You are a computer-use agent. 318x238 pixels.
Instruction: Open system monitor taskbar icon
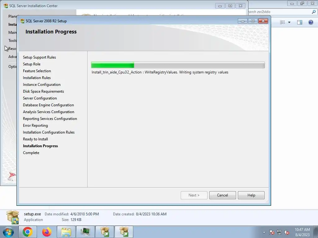tap(85, 232)
